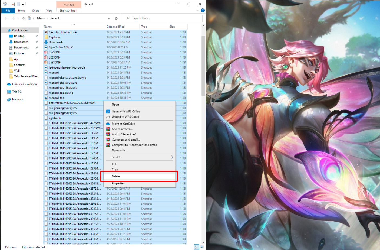Click the Pictures icon in sidebar
Screen dimensions: 380x250
[x=11, y=53]
